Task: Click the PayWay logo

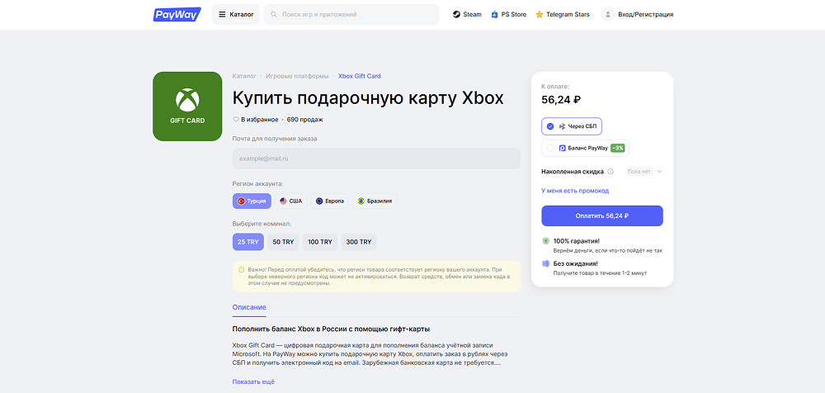Action: click(x=177, y=14)
